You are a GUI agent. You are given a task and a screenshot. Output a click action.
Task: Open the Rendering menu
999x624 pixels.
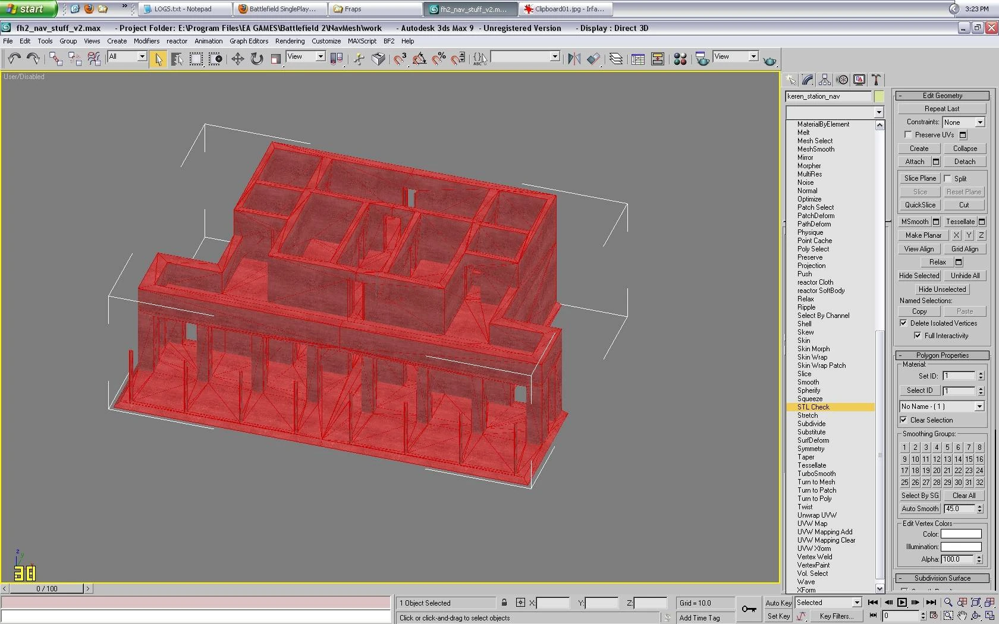290,41
